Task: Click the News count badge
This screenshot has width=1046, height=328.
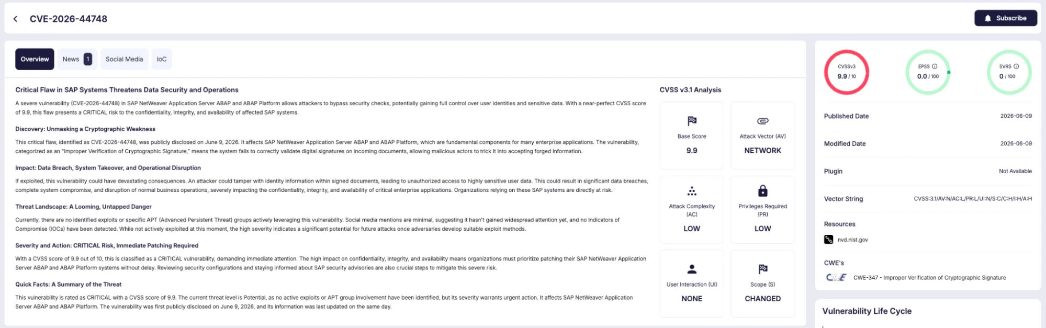Action: coord(88,59)
